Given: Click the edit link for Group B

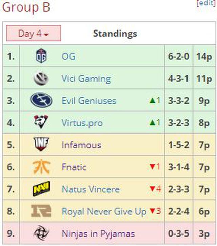Looking at the screenshot, I should click(206, 3).
